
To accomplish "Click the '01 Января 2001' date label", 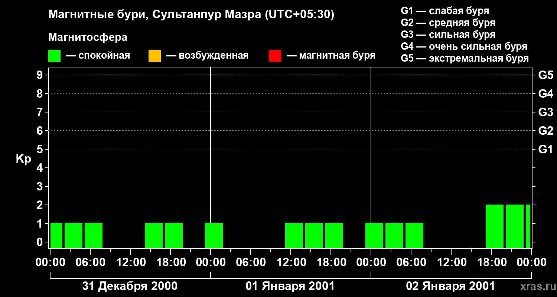I will tap(290, 286).
